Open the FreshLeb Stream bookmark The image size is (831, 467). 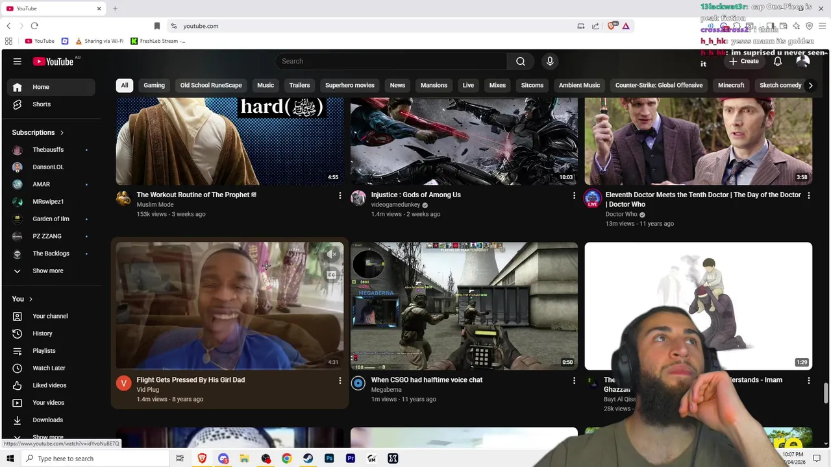coord(158,41)
